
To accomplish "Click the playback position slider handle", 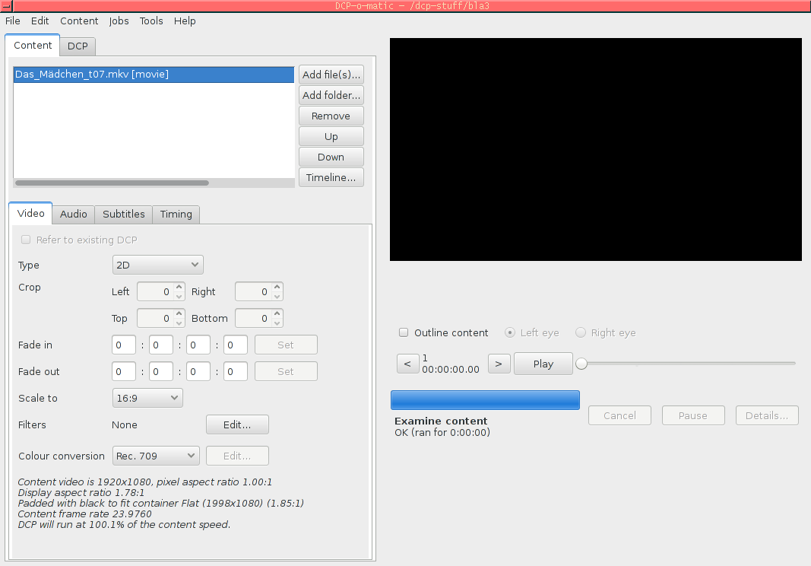I will 581,364.
